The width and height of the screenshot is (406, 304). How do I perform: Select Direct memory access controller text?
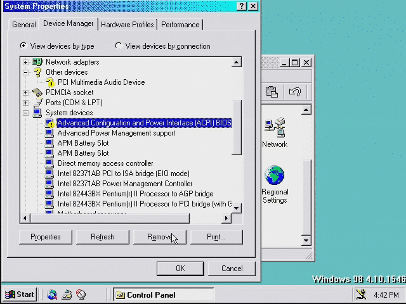[105, 163]
